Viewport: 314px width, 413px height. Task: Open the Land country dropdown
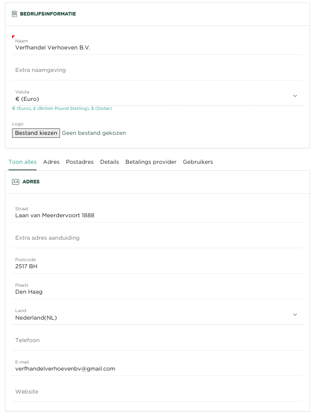pyautogui.click(x=150, y=318)
